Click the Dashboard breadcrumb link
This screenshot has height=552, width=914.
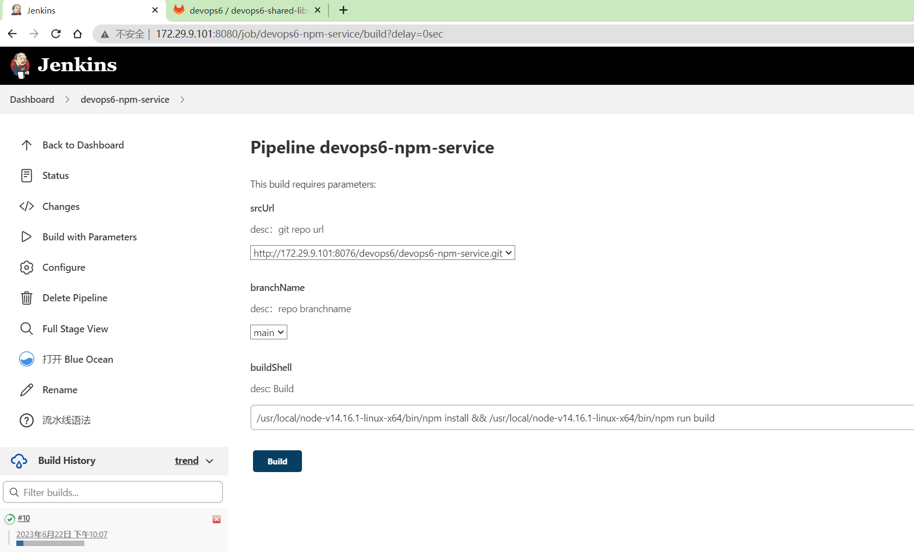pyautogui.click(x=32, y=100)
